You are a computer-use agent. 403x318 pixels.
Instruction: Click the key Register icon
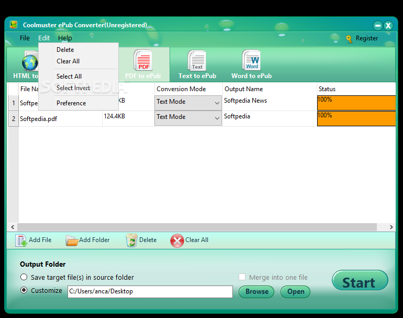point(349,39)
